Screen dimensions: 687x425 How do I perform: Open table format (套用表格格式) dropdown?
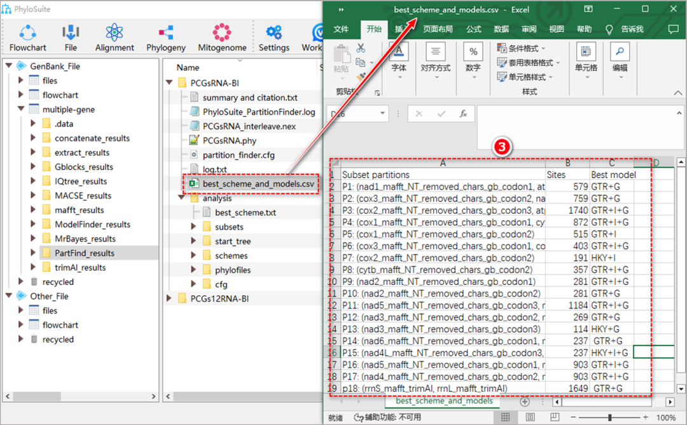click(x=529, y=62)
